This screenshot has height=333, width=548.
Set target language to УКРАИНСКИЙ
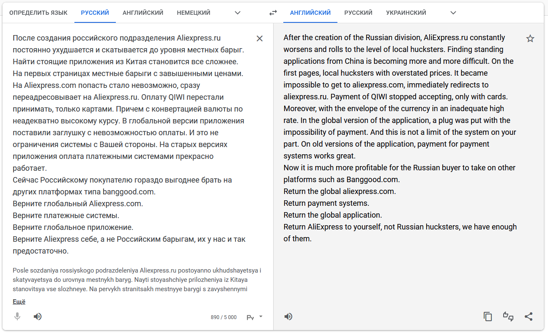point(406,13)
